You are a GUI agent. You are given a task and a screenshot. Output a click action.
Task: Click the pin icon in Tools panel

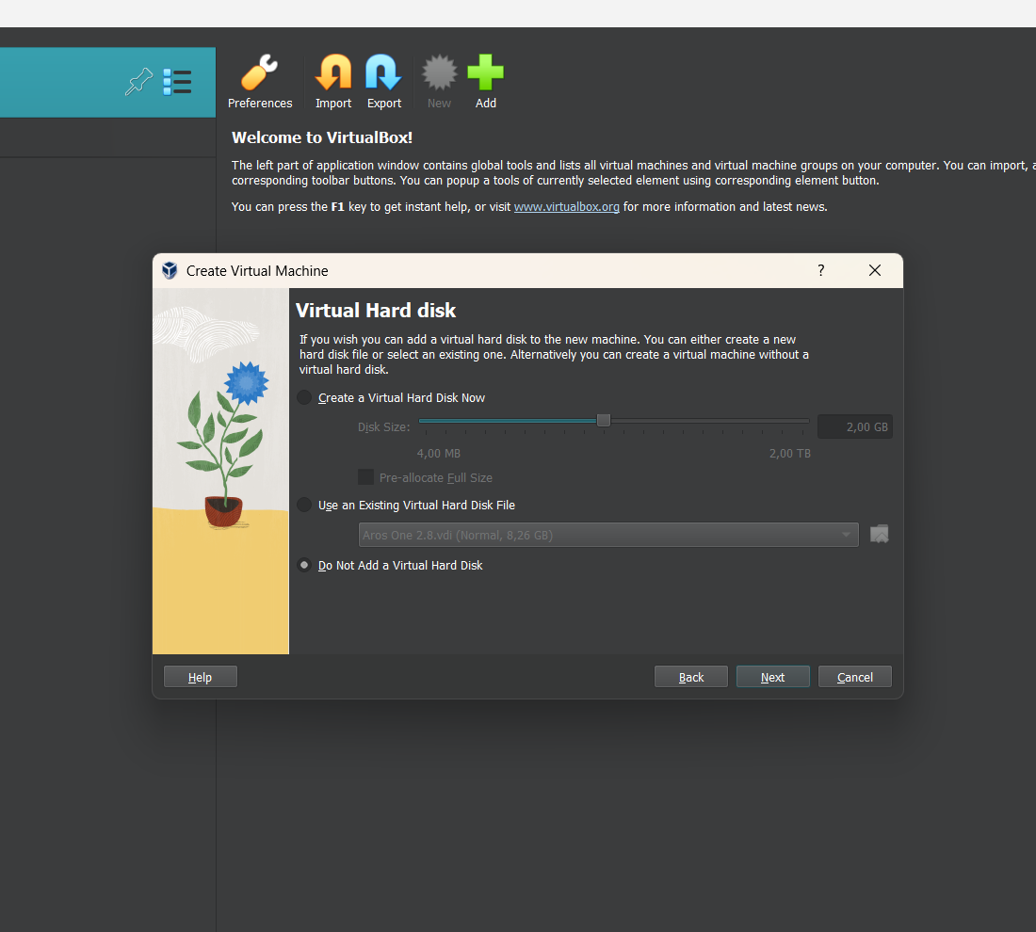[x=138, y=82]
